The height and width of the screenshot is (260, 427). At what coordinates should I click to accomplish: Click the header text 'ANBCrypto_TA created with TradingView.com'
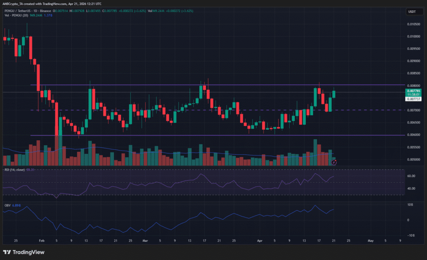35,4
